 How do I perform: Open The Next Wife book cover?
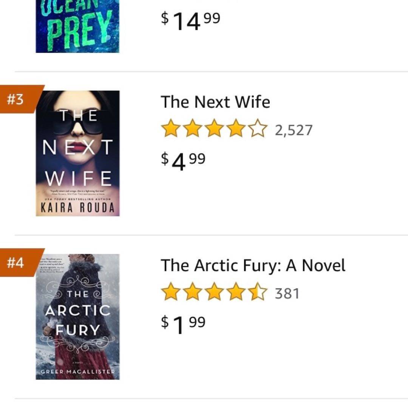tap(77, 153)
